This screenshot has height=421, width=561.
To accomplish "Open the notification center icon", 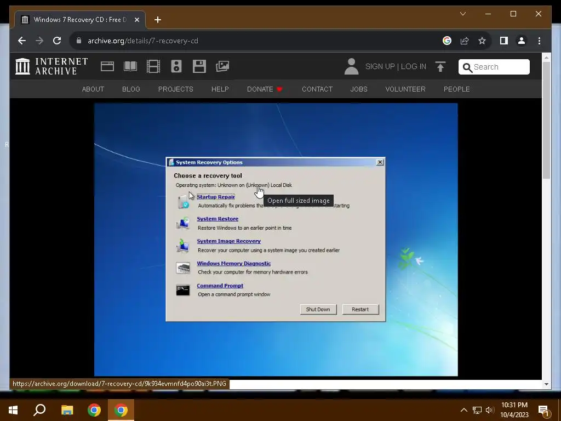I will click(x=544, y=411).
